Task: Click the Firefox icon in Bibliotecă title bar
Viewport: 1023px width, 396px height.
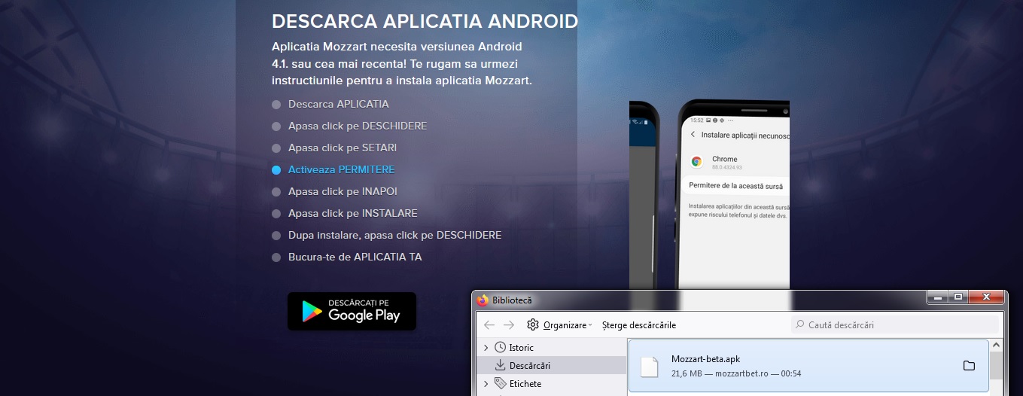Action: coord(483,300)
